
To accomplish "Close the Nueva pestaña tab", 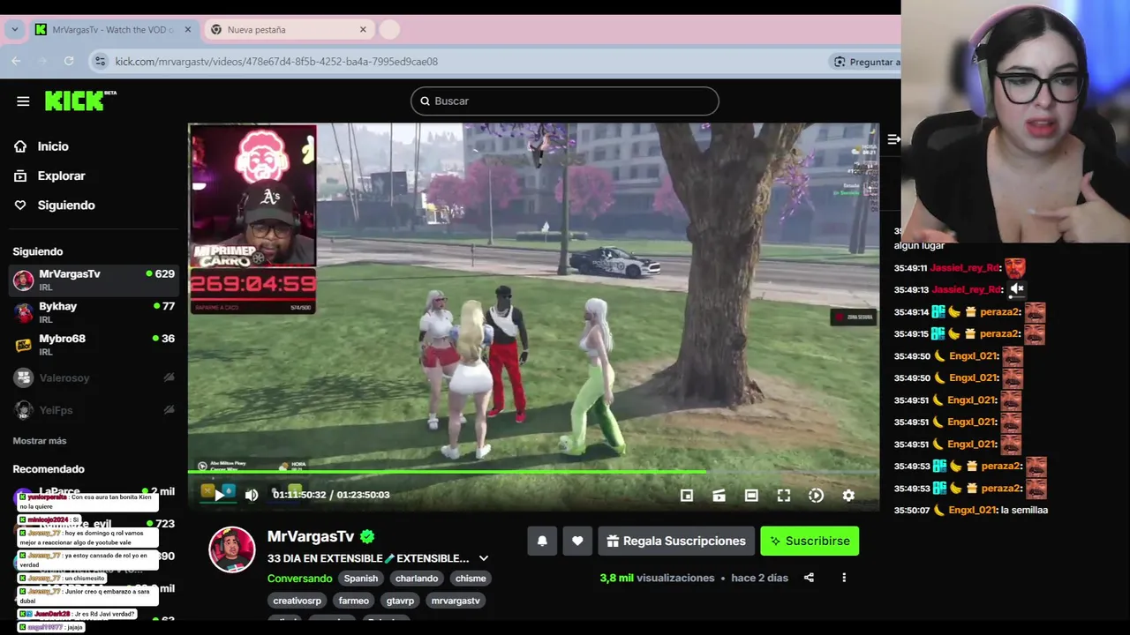I will point(363,29).
